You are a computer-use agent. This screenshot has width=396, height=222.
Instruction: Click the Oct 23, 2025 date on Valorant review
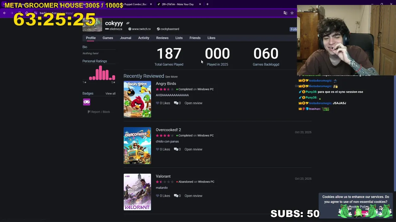[303, 179]
